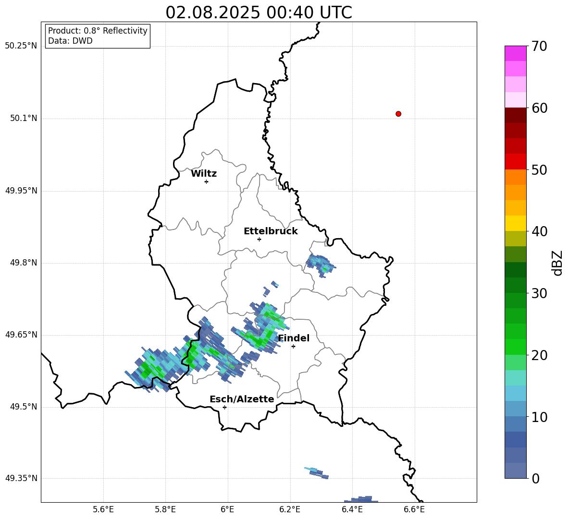The image size is (569, 519).
Task: Click the Product: 0.8° Reflectivity text
Action: coord(98,31)
